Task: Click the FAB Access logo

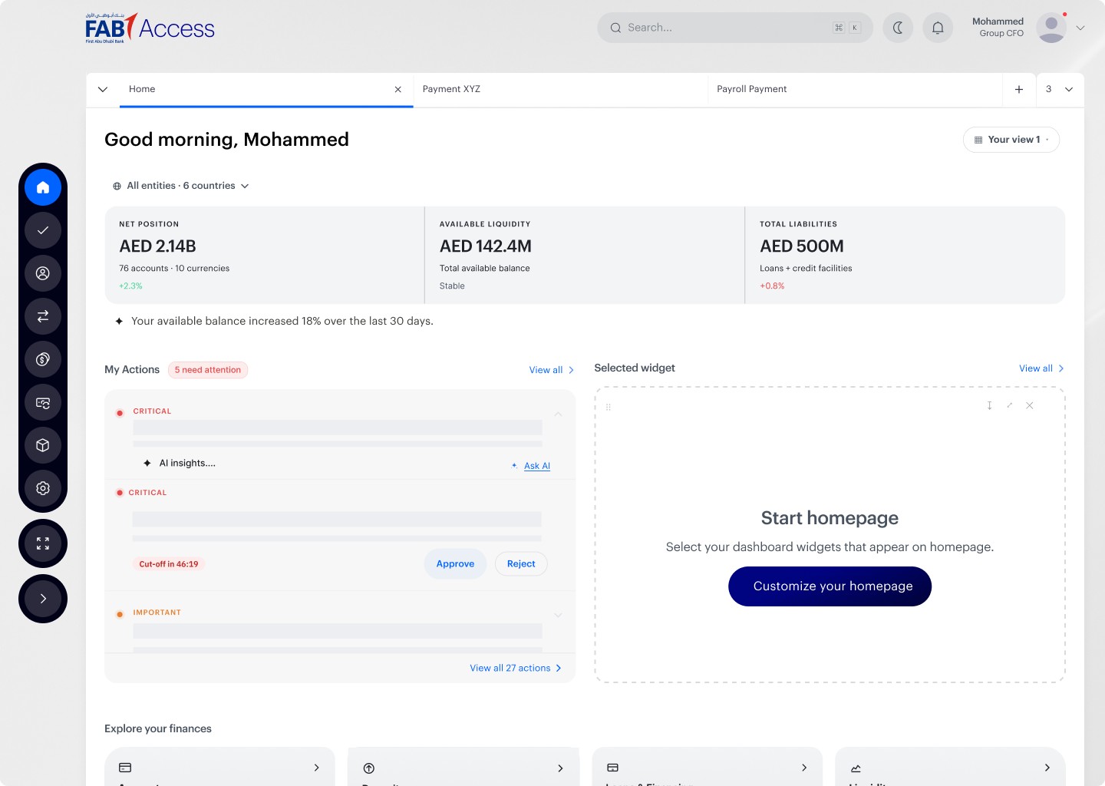Action: [150, 28]
